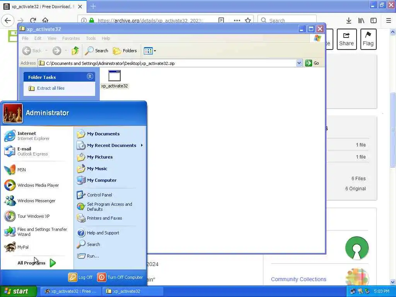The height and width of the screenshot is (297, 396).
Task: Click explorer Search toolbar button
Action: 96,51
